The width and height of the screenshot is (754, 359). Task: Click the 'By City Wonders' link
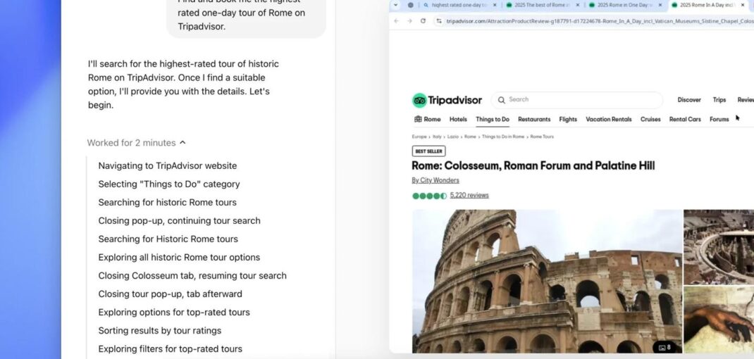point(435,180)
